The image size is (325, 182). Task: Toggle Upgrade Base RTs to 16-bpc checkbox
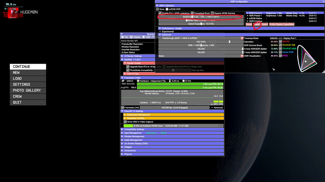click(x=128, y=67)
